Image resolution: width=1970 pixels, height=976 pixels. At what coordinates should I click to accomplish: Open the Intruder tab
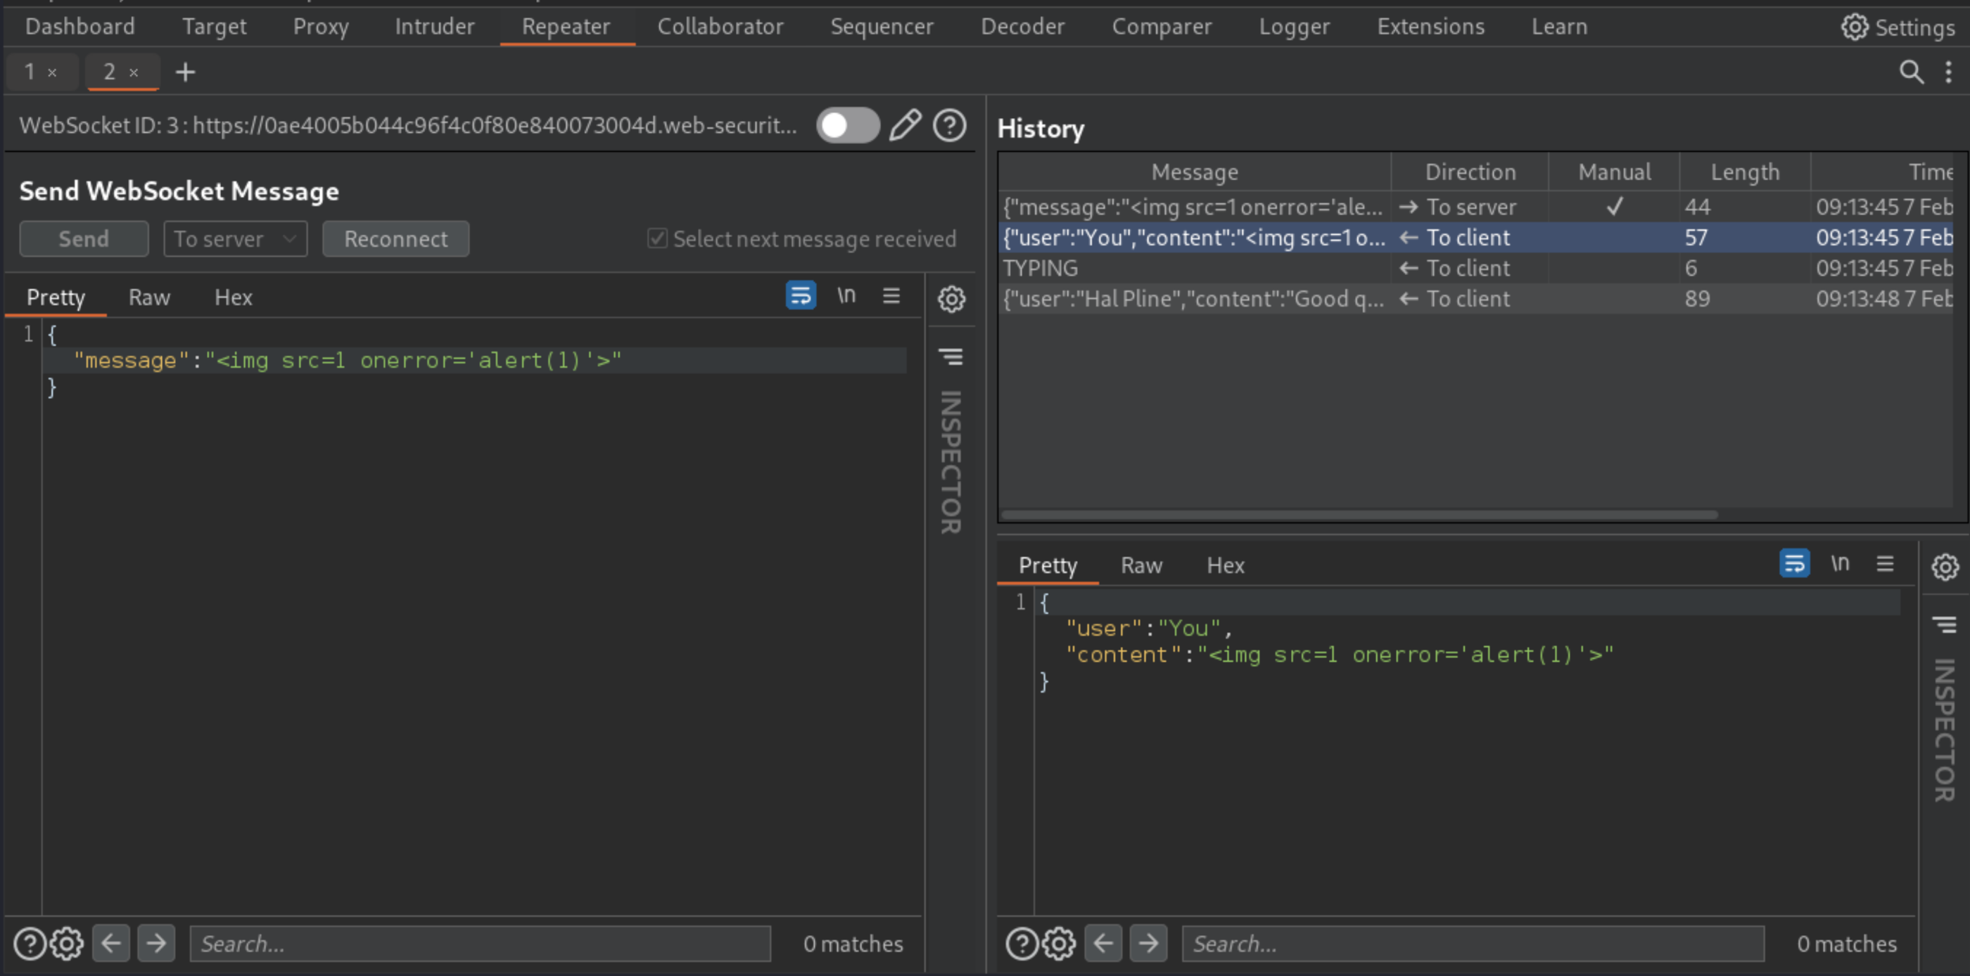coord(434,27)
